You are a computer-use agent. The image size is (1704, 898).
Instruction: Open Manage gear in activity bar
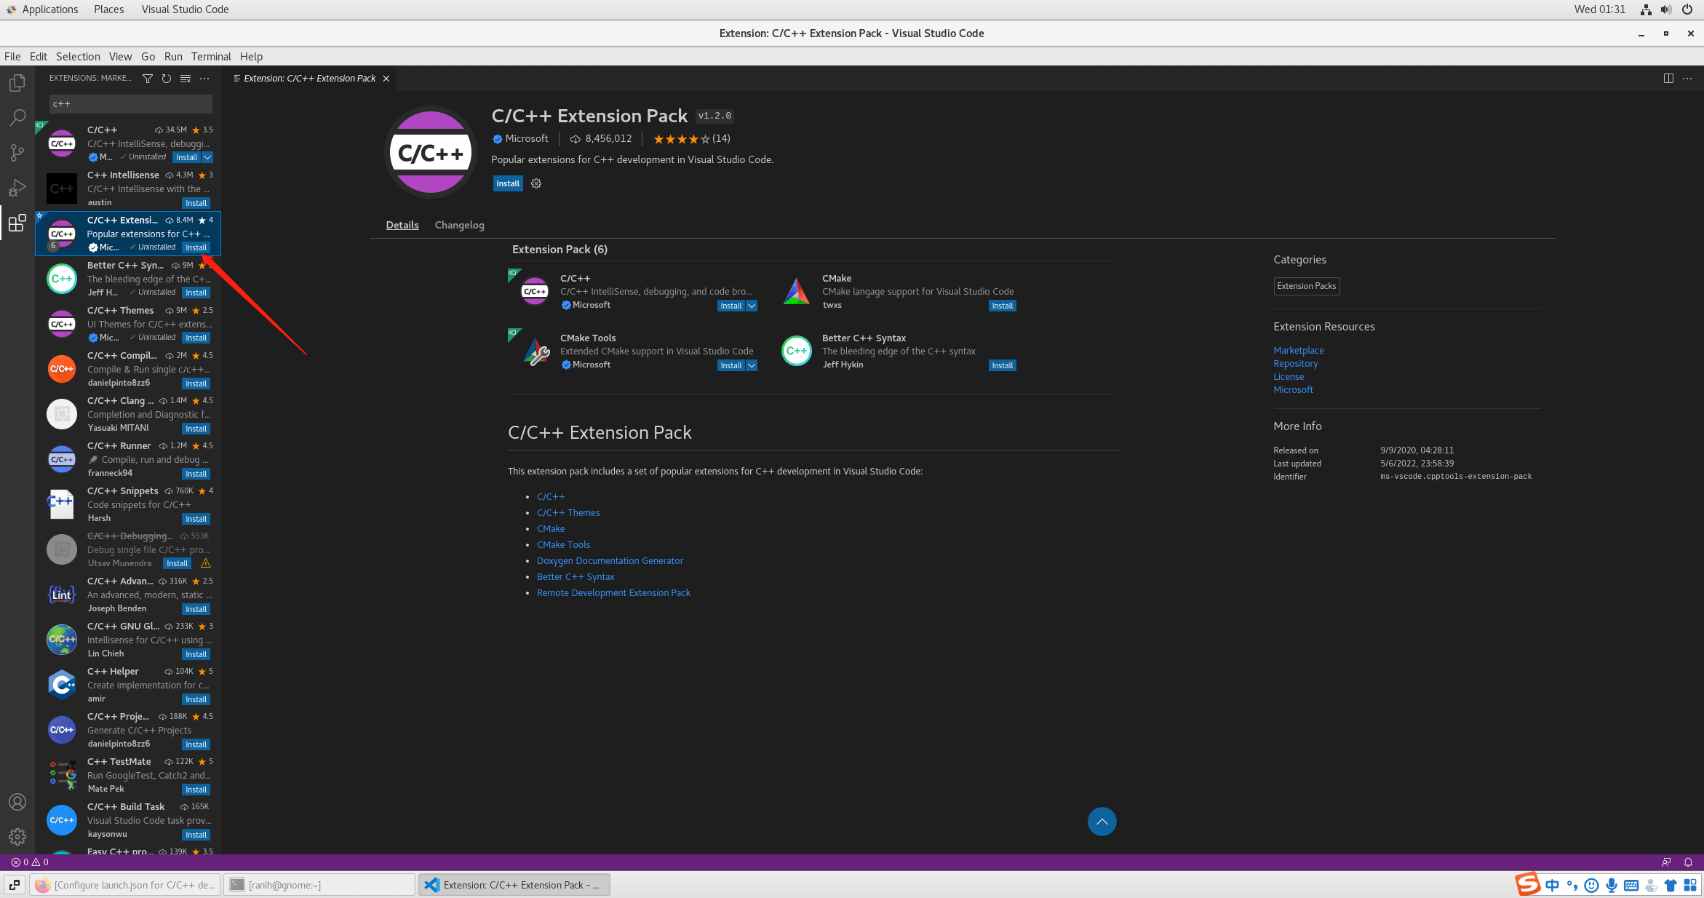(17, 837)
